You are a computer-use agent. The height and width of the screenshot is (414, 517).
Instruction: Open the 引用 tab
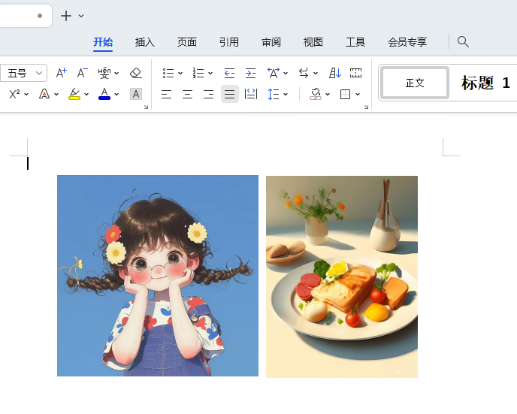229,42
